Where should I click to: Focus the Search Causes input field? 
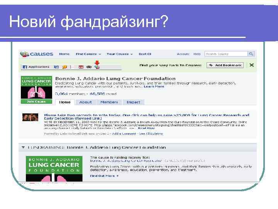click(x=226, y=54)
